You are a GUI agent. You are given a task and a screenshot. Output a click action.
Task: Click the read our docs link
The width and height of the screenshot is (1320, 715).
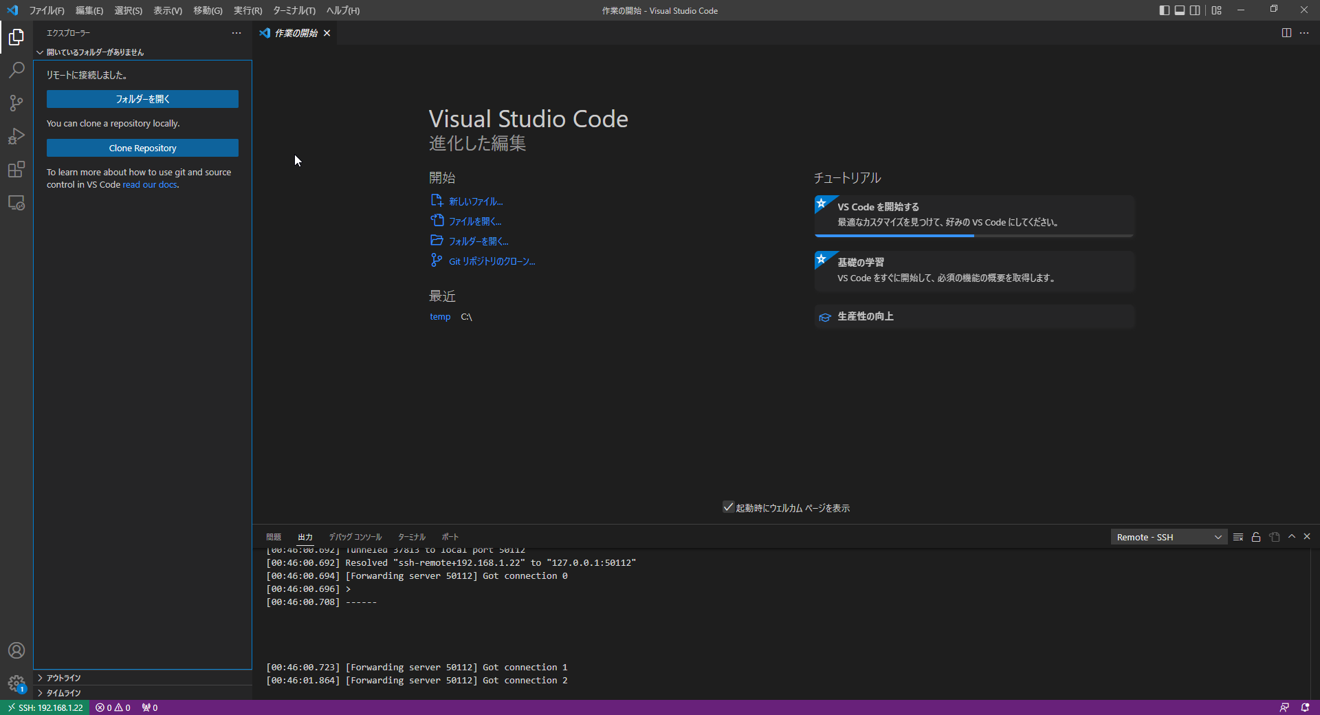(x=150, y=185)
